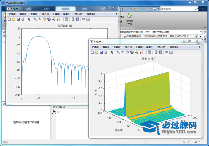Close the editor file tab

point(200,36)
